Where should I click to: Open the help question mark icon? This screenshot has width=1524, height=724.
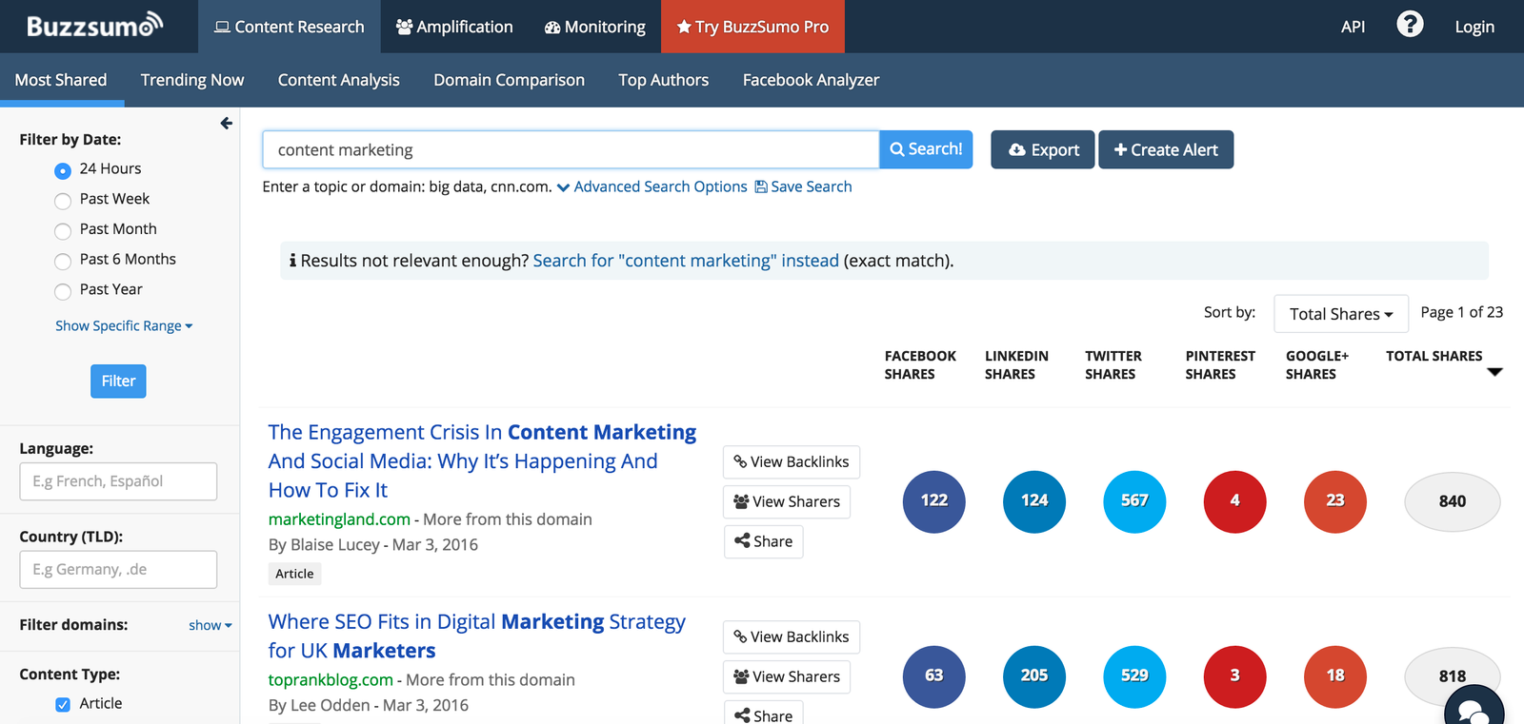point(1410,25)
